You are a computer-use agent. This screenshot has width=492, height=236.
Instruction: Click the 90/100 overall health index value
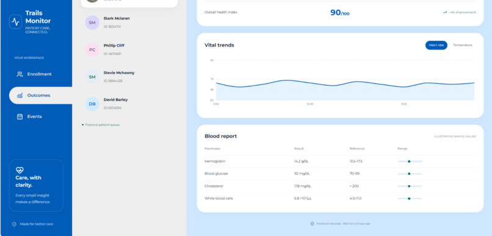point(339,13)
